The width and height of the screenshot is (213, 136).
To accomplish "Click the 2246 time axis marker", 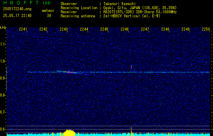I will [125, 29].
